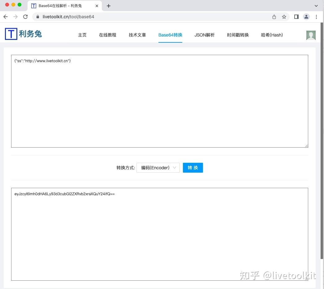Click the share icon in the address bar
This screenshot has width=324, height=289.
click(274, 17)
